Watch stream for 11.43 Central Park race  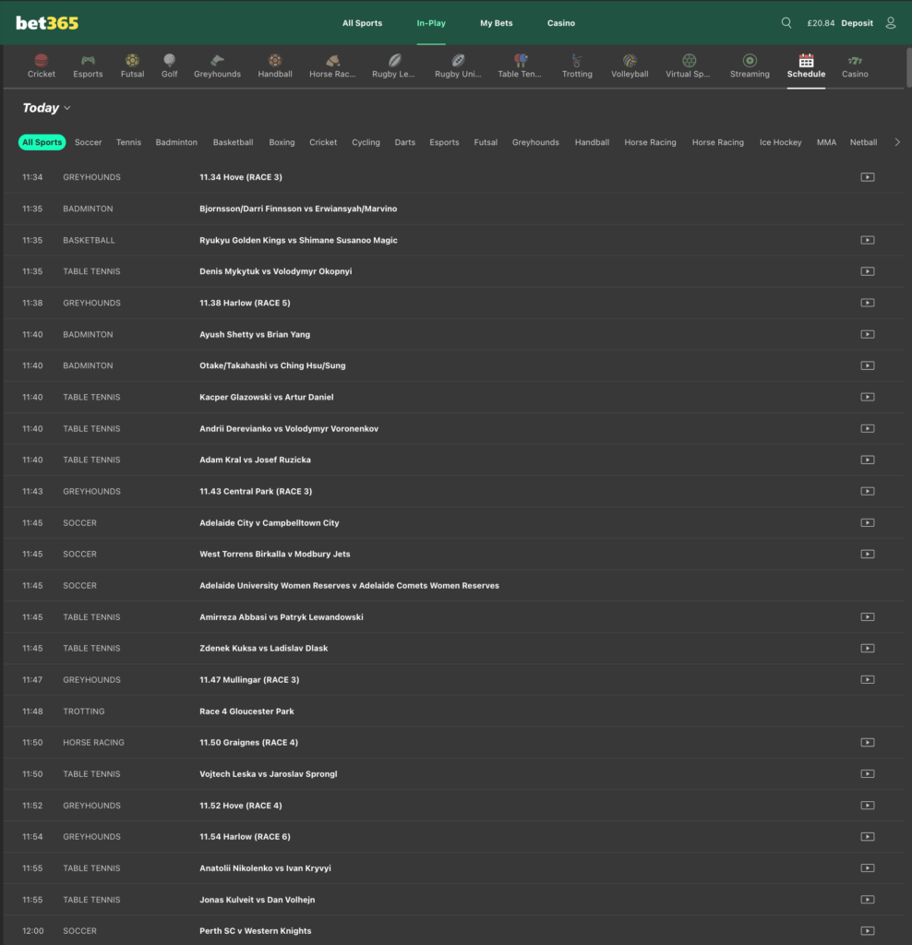868,491
